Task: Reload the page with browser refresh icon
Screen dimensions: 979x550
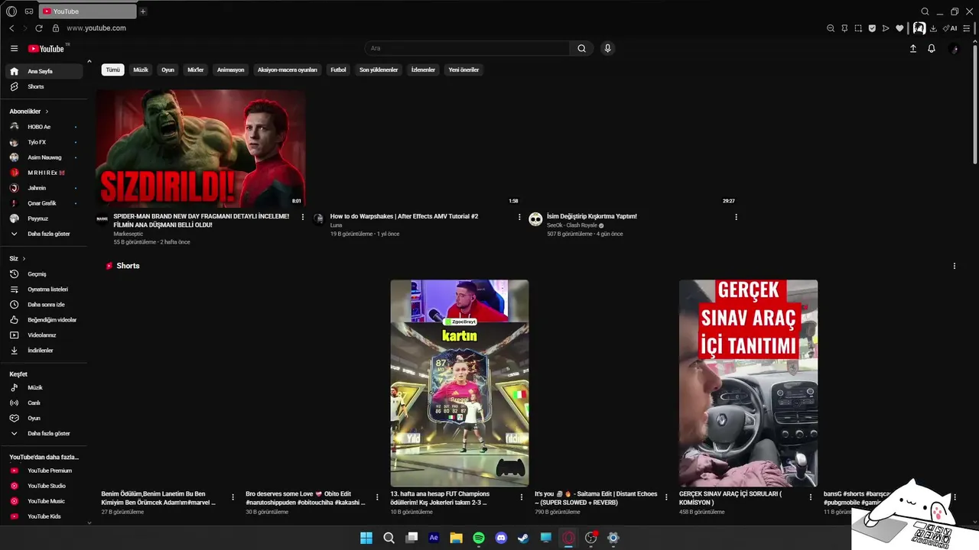Action: tap(39, 28)
